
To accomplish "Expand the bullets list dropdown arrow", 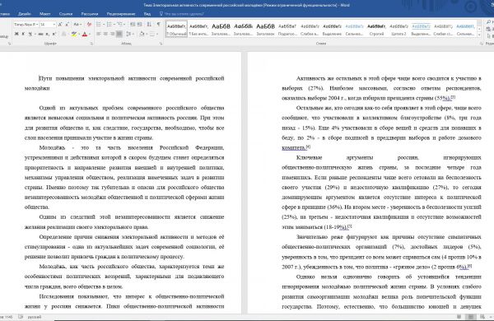I will click(x=104, y=24).
